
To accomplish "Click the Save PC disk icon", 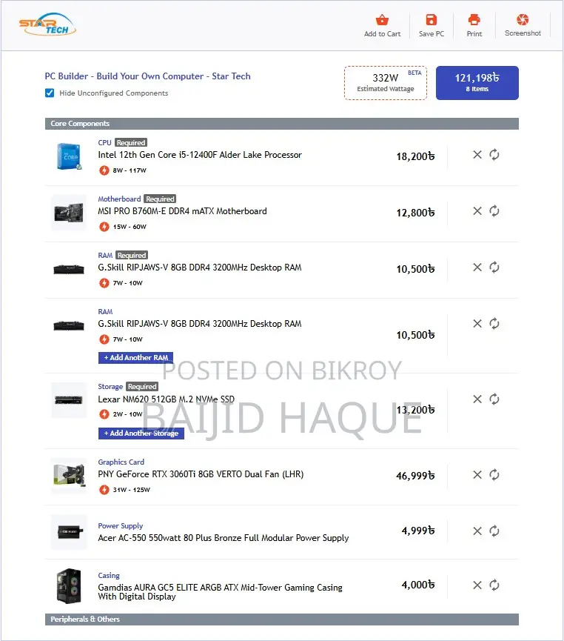I will 432,19.
